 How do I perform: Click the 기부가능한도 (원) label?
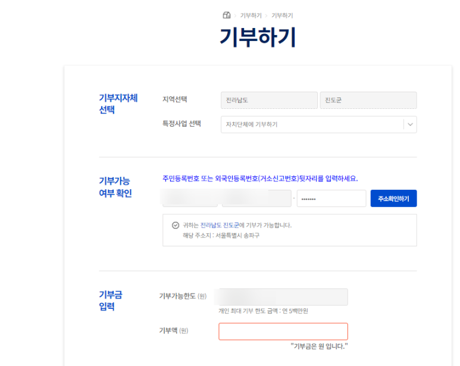click(183, 296)
